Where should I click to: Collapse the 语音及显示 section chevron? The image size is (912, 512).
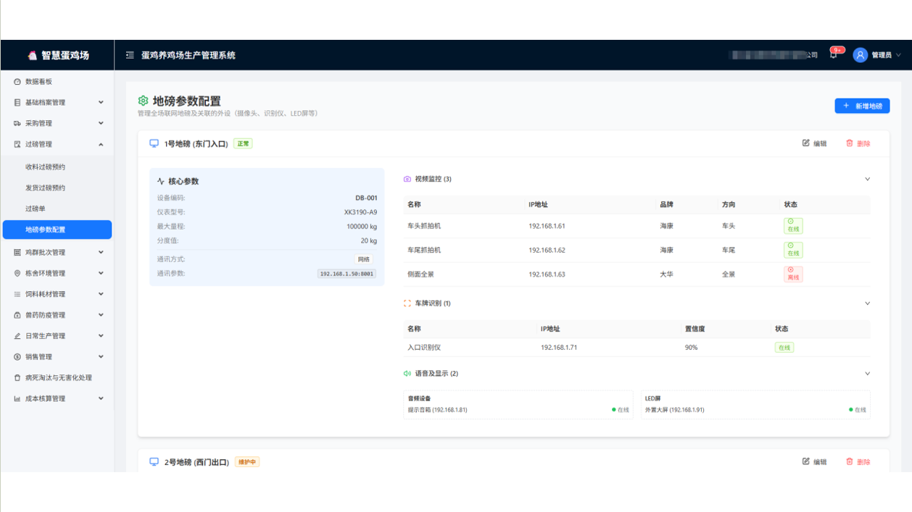point(867,374)
